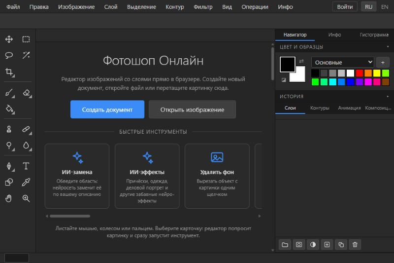Select the Clone Stamp tool
Viewport: 394px width, 263px height.
[9, 129]
